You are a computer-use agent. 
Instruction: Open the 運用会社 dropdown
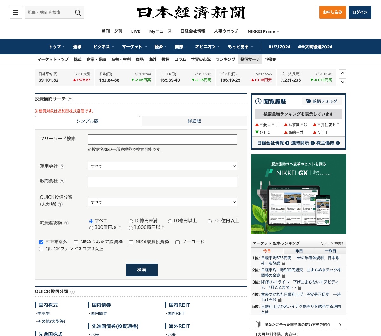[162, 166]
